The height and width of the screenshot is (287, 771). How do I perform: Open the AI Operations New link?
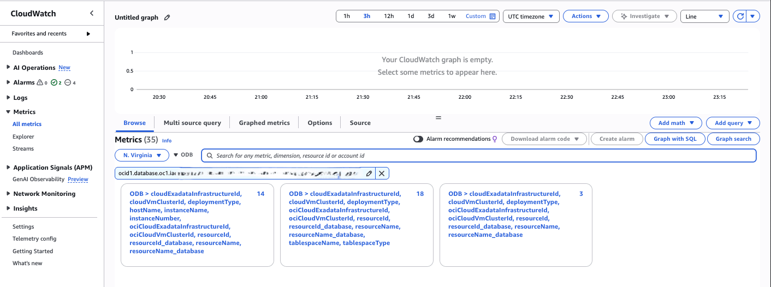coord(64,68)
